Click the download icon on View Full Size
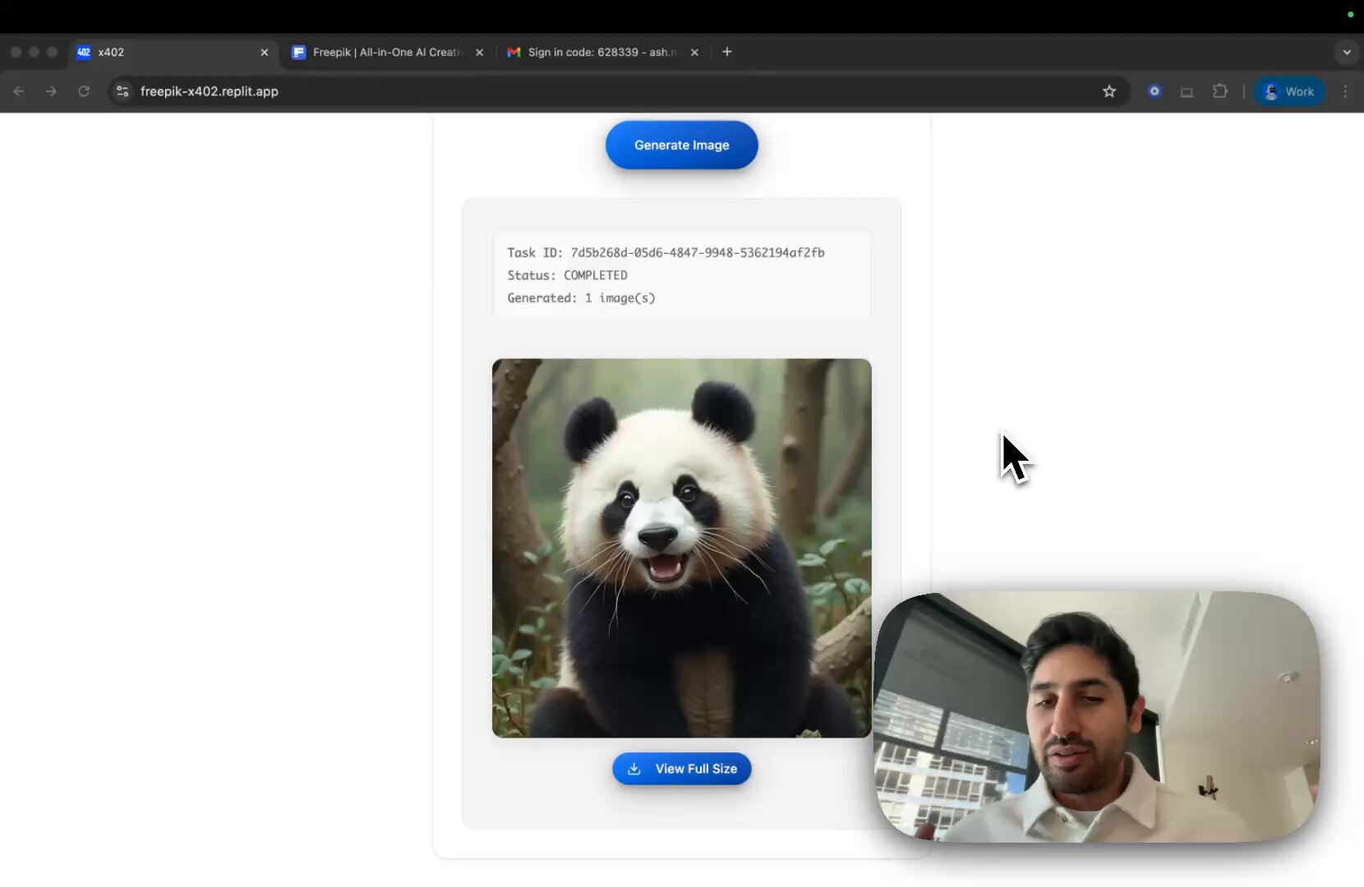This screenshot has height=887, width=1364. click(635, 769)
